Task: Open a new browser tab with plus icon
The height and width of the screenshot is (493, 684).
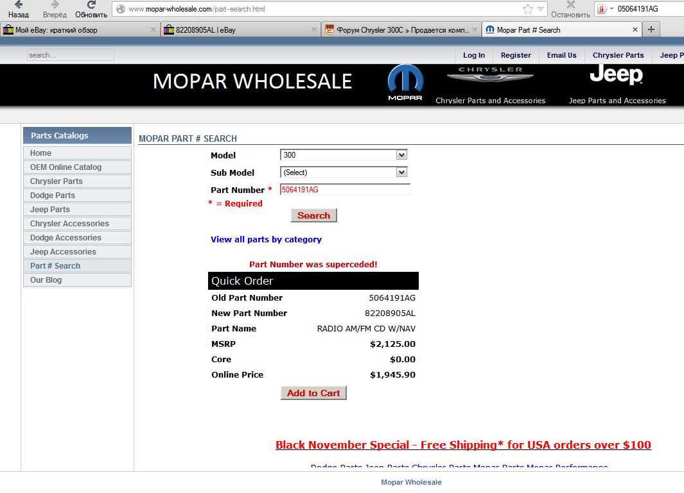Action: [x=651, y=29]
